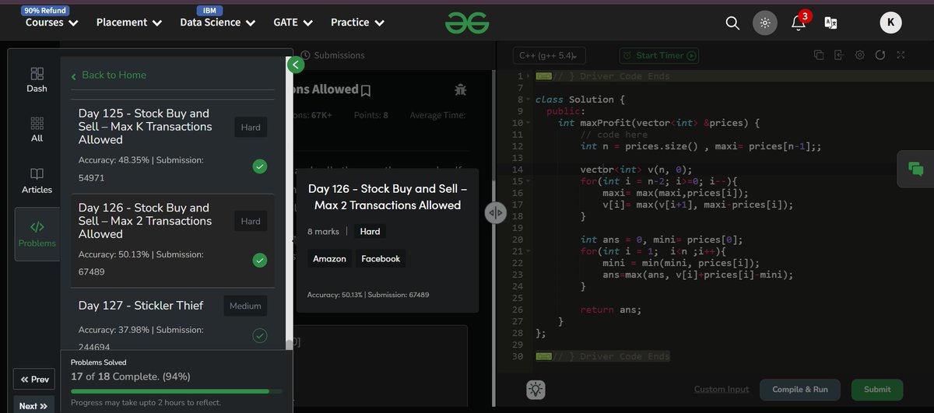Expand the Courses dropdown
The width and height of the screenshot is (934, 413).
click(52, 23)
